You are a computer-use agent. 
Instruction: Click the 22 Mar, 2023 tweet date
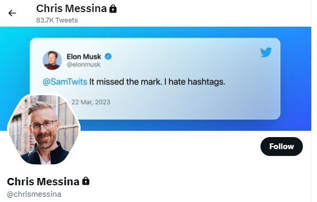click(x=91, y=102)
